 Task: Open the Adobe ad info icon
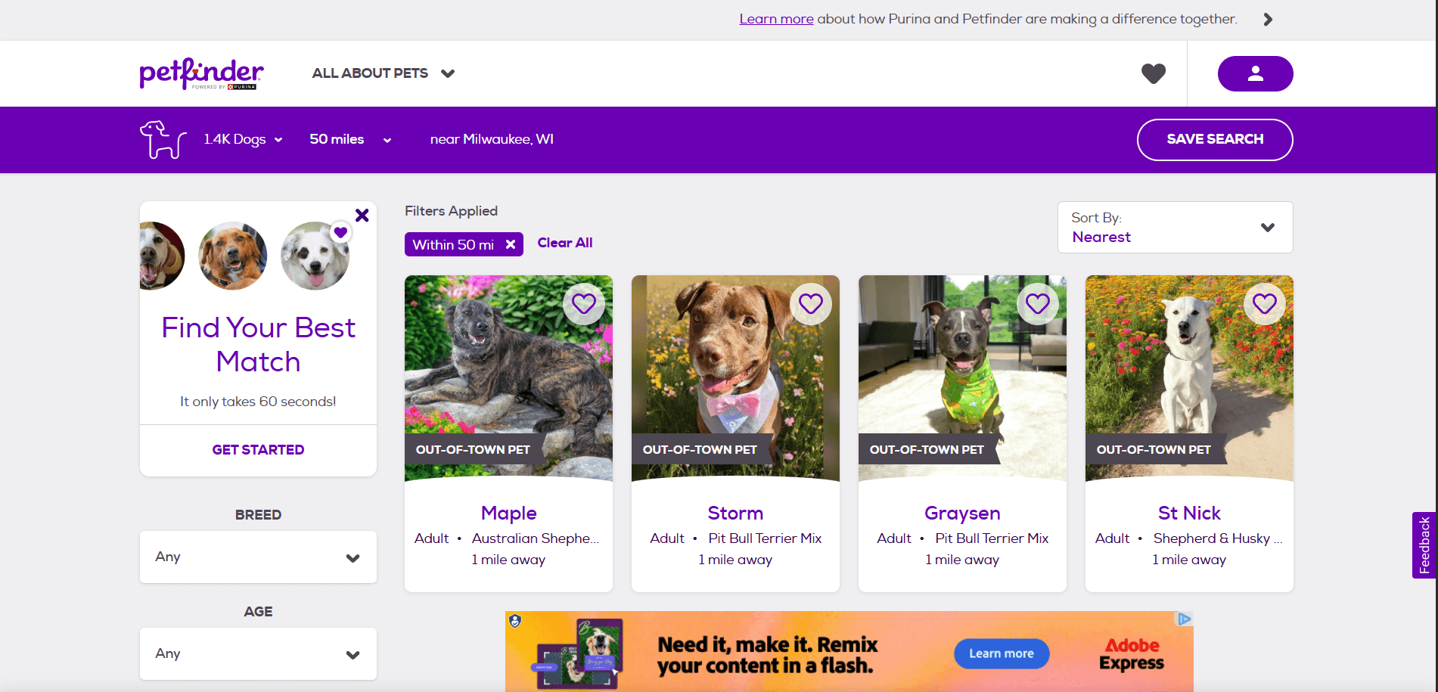(x=1184, y=619)
